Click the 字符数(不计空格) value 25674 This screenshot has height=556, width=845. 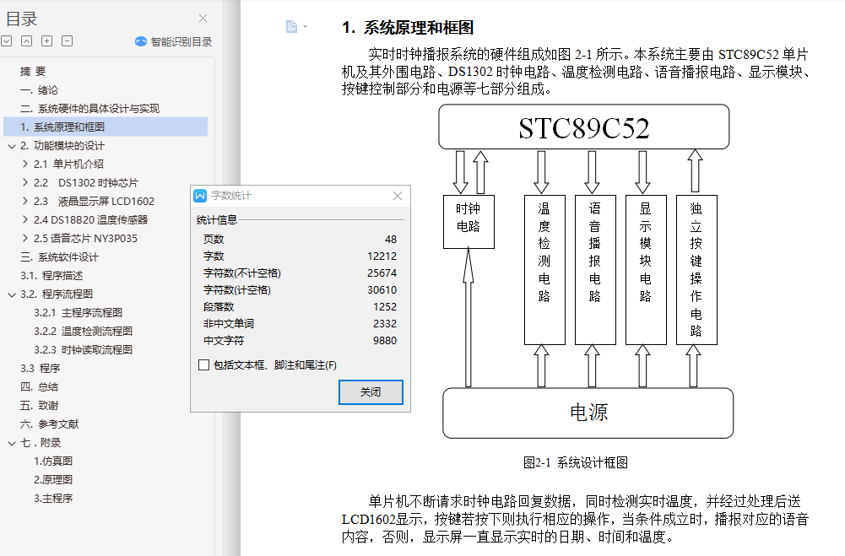click(382, 273)
